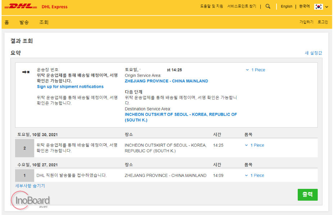The height and width of the screenshot is (215, 333).
Task: Expand 1 Piece in the 14:09 row
Action: click(254, 176)
